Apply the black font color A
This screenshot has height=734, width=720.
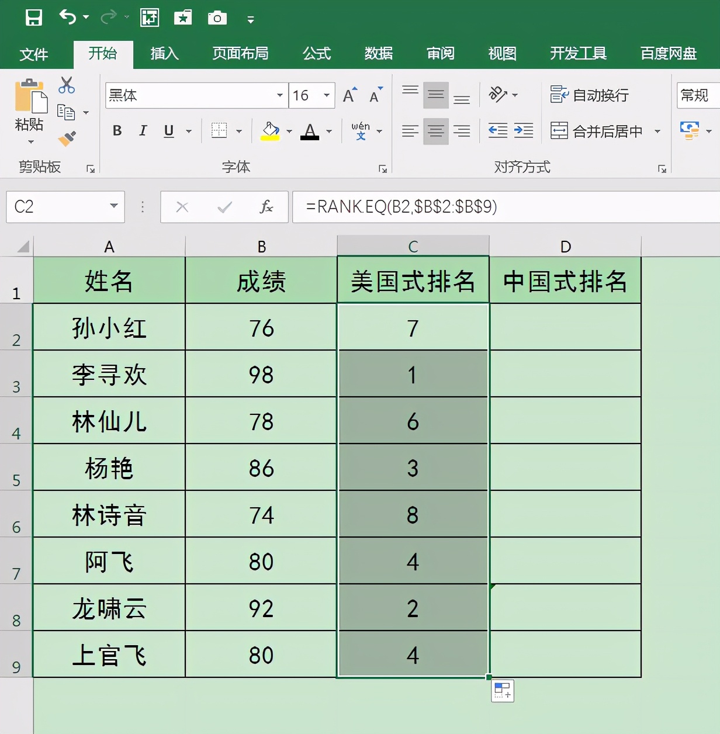[310, 131]
